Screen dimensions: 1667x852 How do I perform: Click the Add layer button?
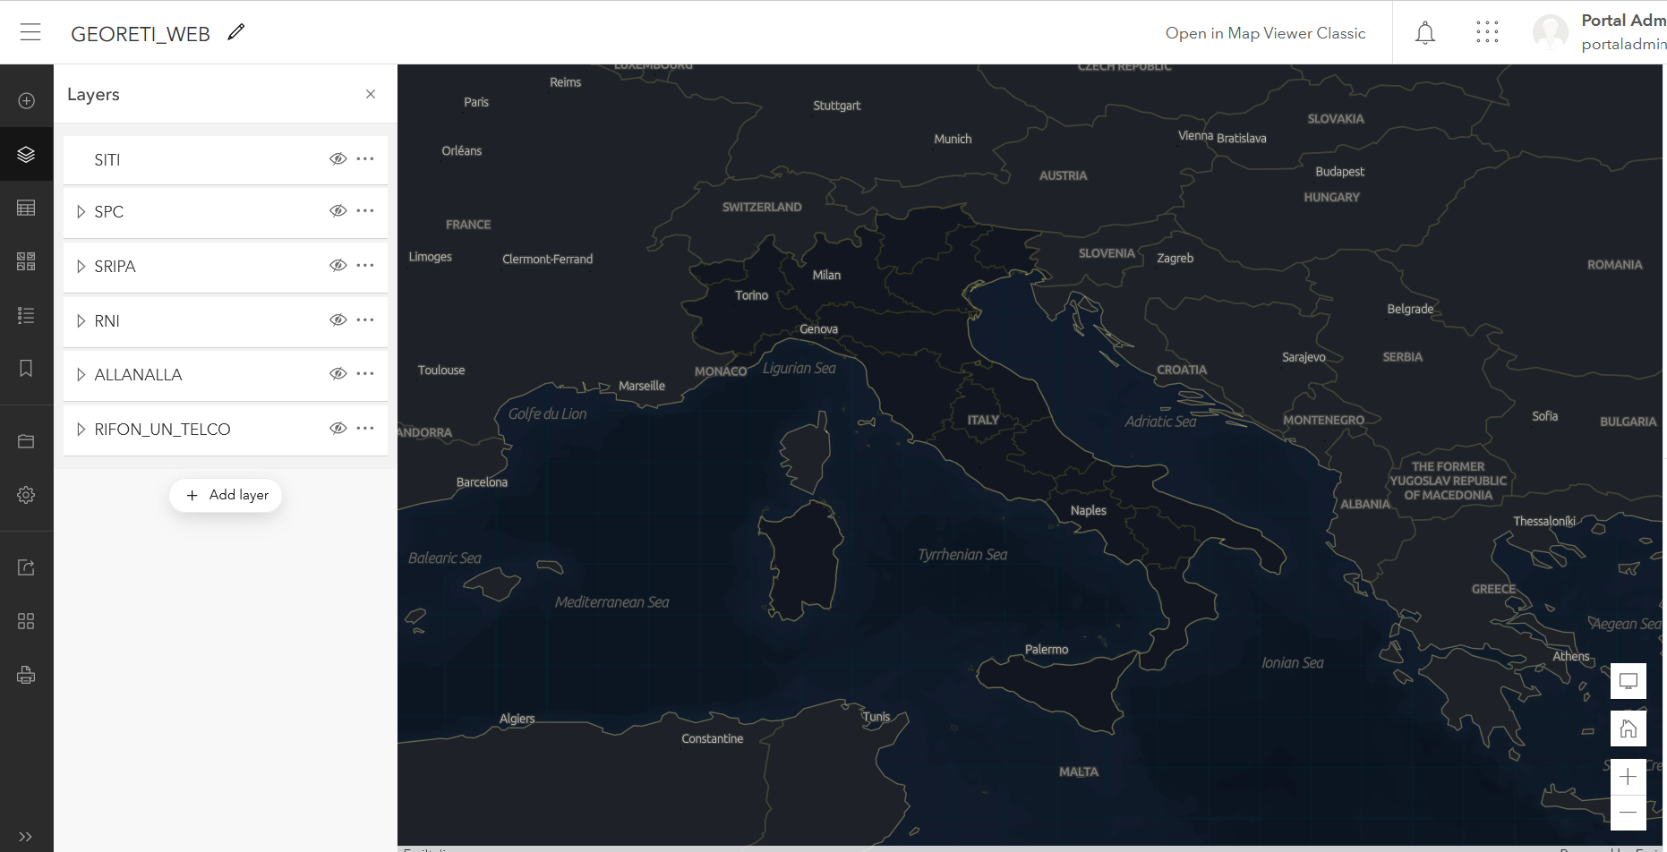pyautogui.click(x=226, y=494)
